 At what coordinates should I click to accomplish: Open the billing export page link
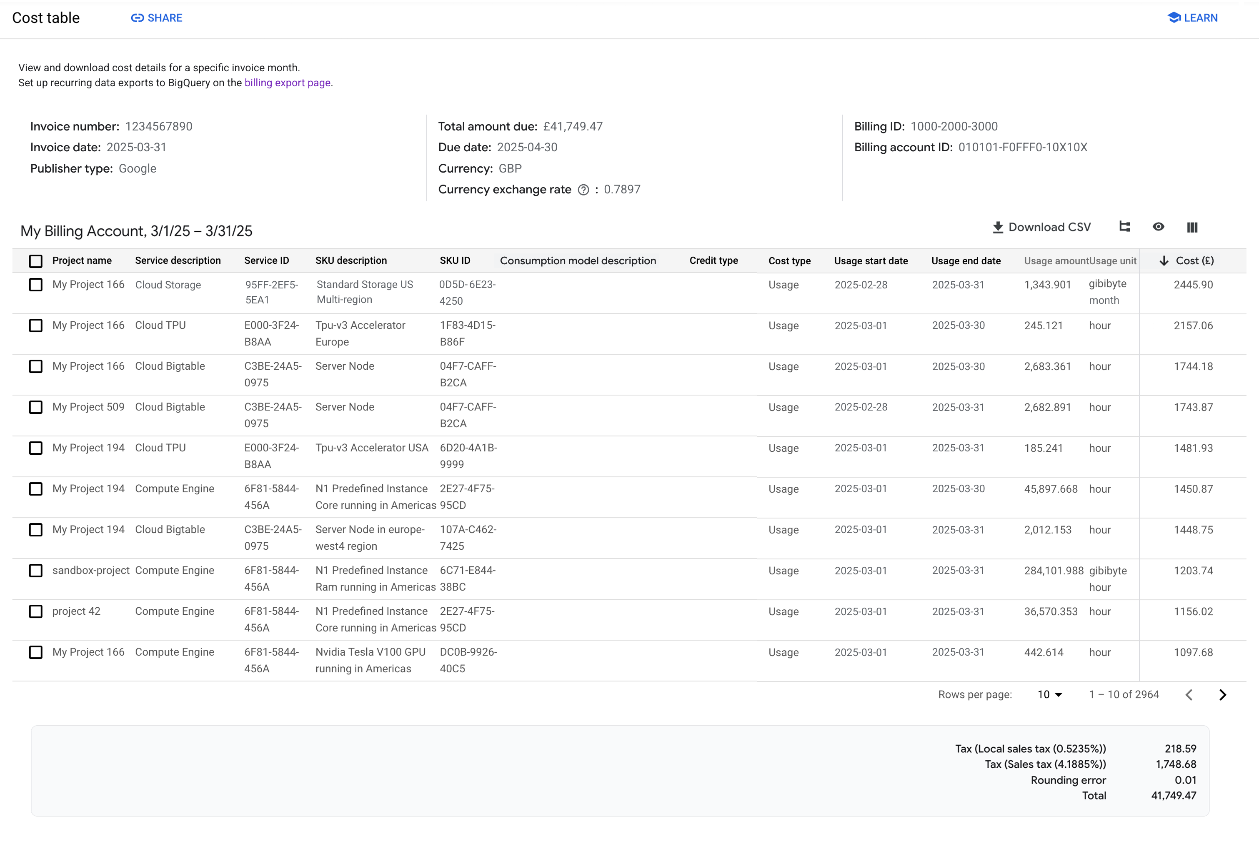tap(287, 83)
